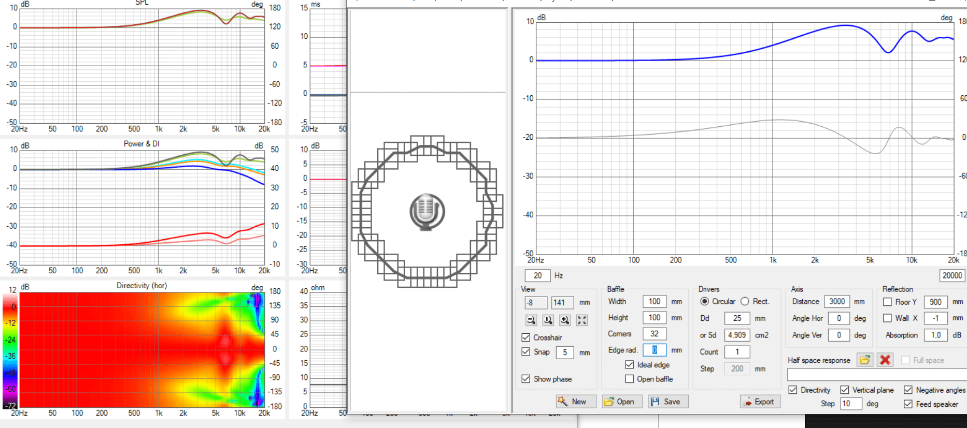This screenshot has height=428, width=967.
Task: Click the directivity Step field showing 10
Action: tap(851, 404)
